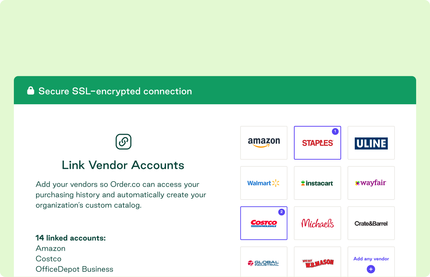Select the Amazon vendor tile

(x=264, y=143)
